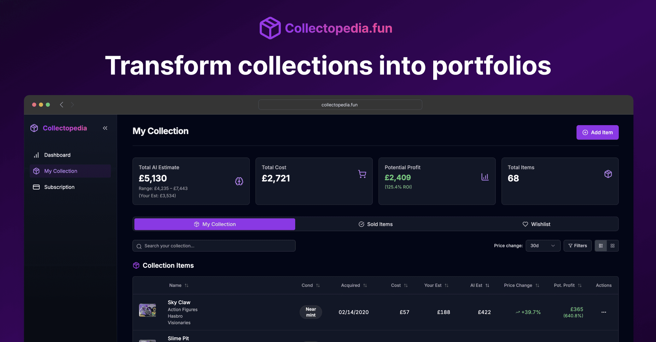Open the Subscription page from the sidebar
The height and width of the screenshot is (342, 656).
pyautogui.click(x=59, y=187)
